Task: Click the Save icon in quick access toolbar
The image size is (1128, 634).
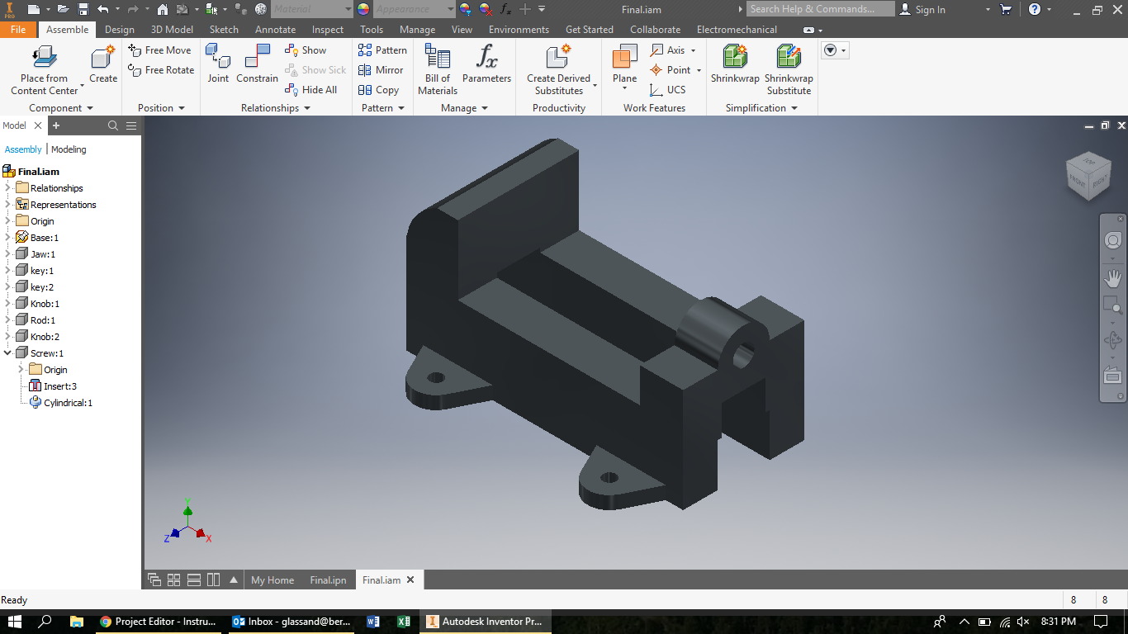Action: (x=83, y=9)
